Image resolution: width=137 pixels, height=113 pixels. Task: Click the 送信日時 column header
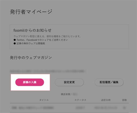click(105, 100)
